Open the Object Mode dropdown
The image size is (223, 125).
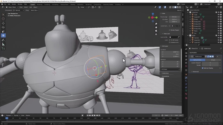tap(12, 7)
